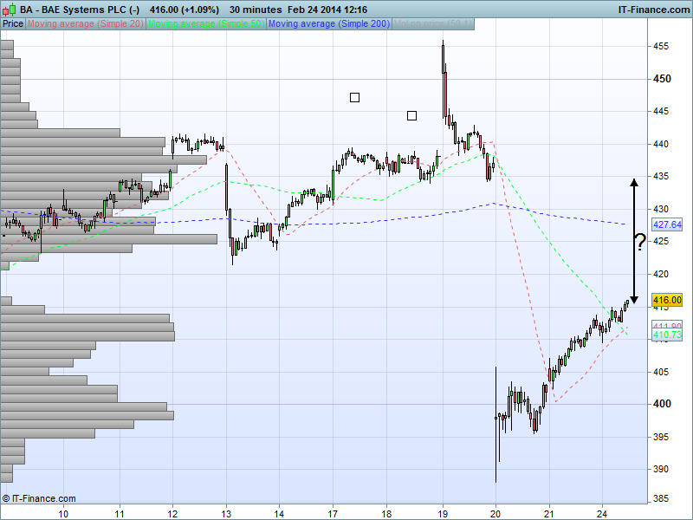Image resolution: width=693 pixels, height=520 pixels.
Task: Select the left square marker near 17
Action: [x=354, y=97]
